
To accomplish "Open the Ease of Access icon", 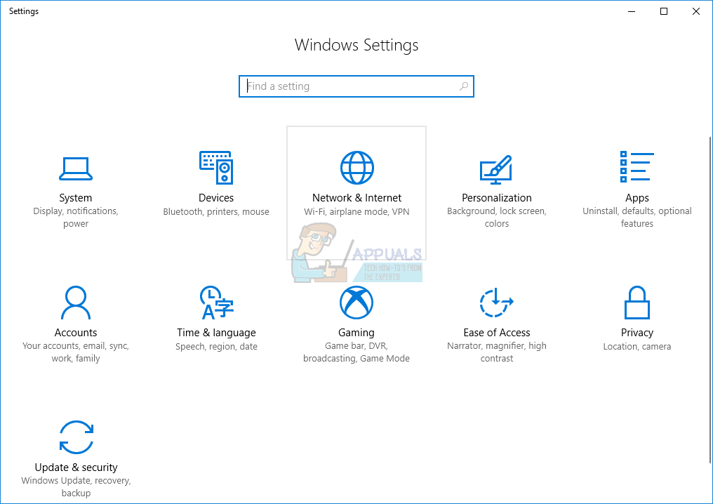I will point(496,303).
